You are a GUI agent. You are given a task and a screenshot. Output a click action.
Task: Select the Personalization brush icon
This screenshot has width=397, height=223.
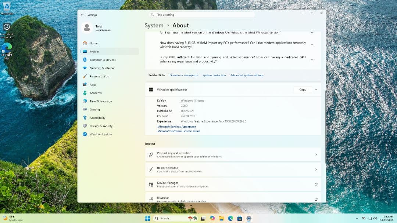coord(85,76)
